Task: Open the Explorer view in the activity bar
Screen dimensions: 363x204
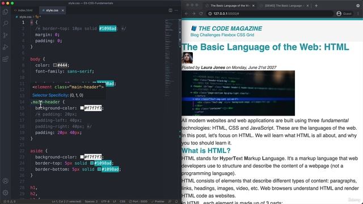Action: [5, 11]
